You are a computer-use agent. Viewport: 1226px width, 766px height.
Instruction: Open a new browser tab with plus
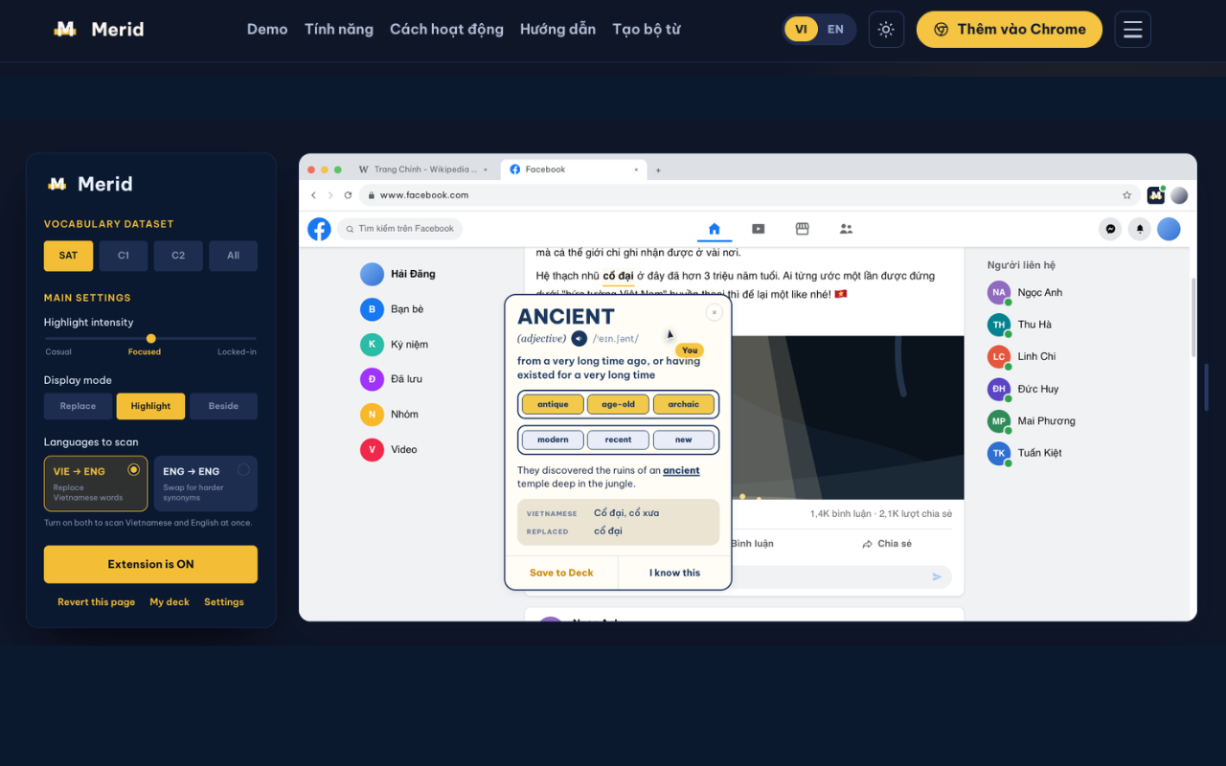(658, 170)
